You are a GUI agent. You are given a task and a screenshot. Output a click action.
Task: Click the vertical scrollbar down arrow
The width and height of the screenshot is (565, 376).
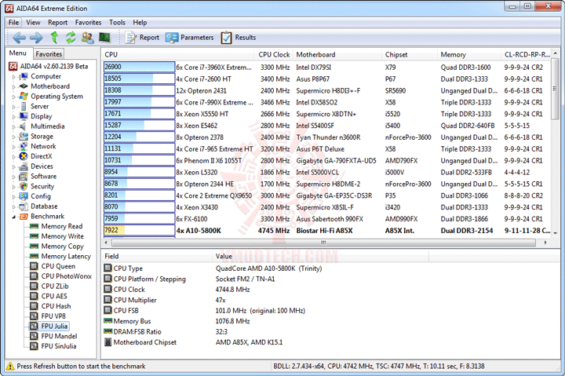[x=556, y=233]
